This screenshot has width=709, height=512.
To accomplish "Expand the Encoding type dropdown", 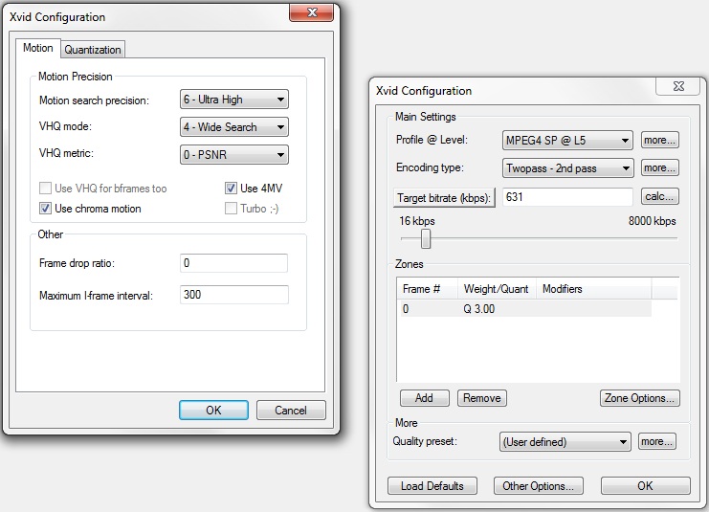I will tap(567, 168).
